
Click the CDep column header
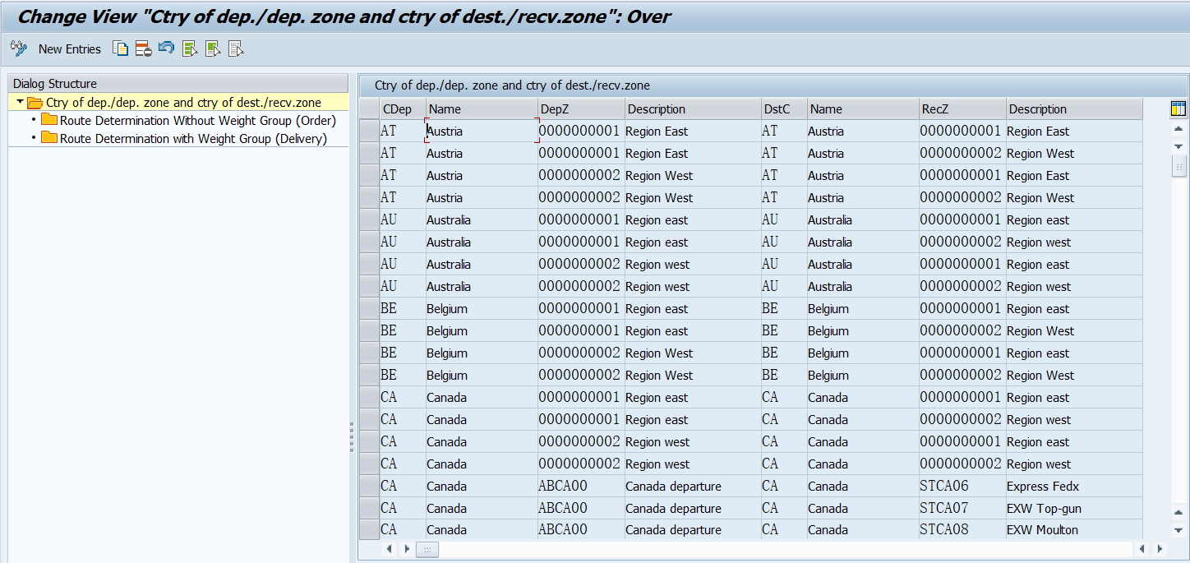tap(397, 108)
